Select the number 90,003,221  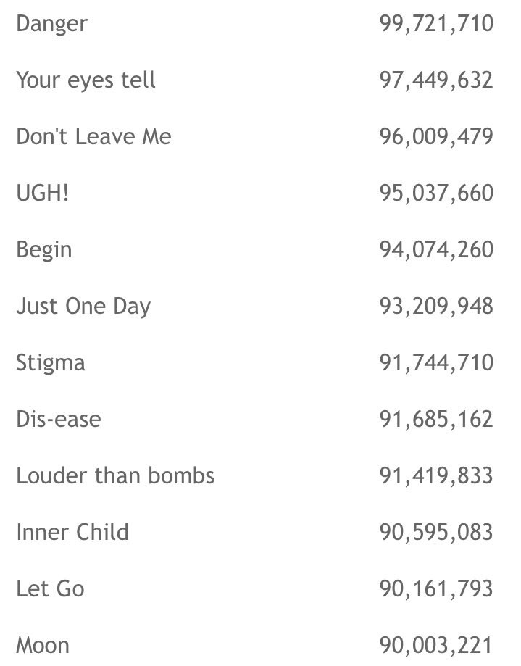pyautogui.click(x=436, y=645)
